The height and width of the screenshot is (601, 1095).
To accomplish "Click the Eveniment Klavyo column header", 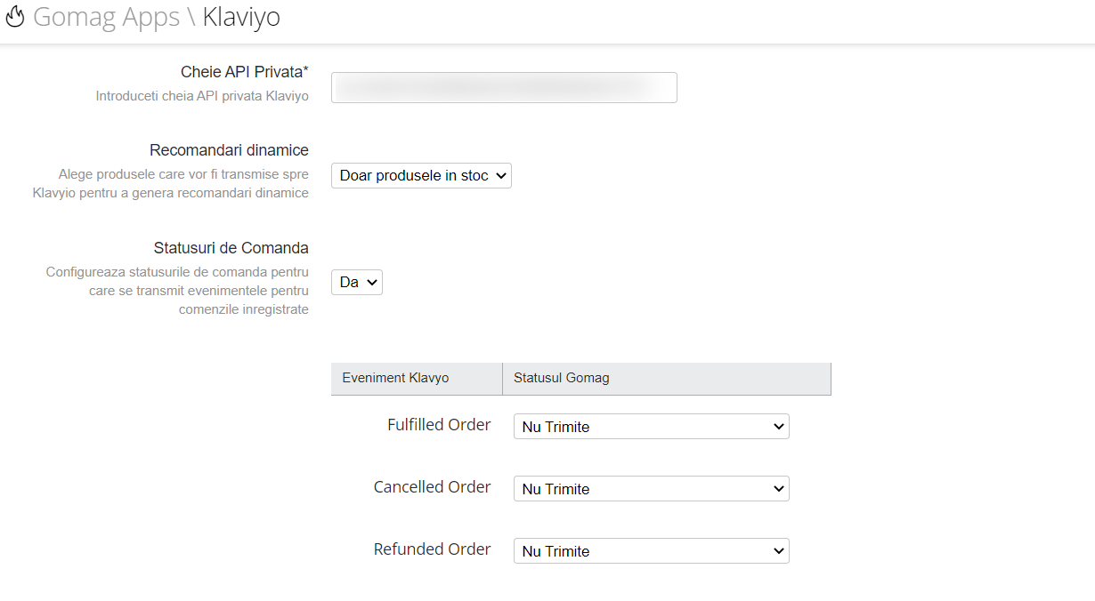I will coord(417,378).
